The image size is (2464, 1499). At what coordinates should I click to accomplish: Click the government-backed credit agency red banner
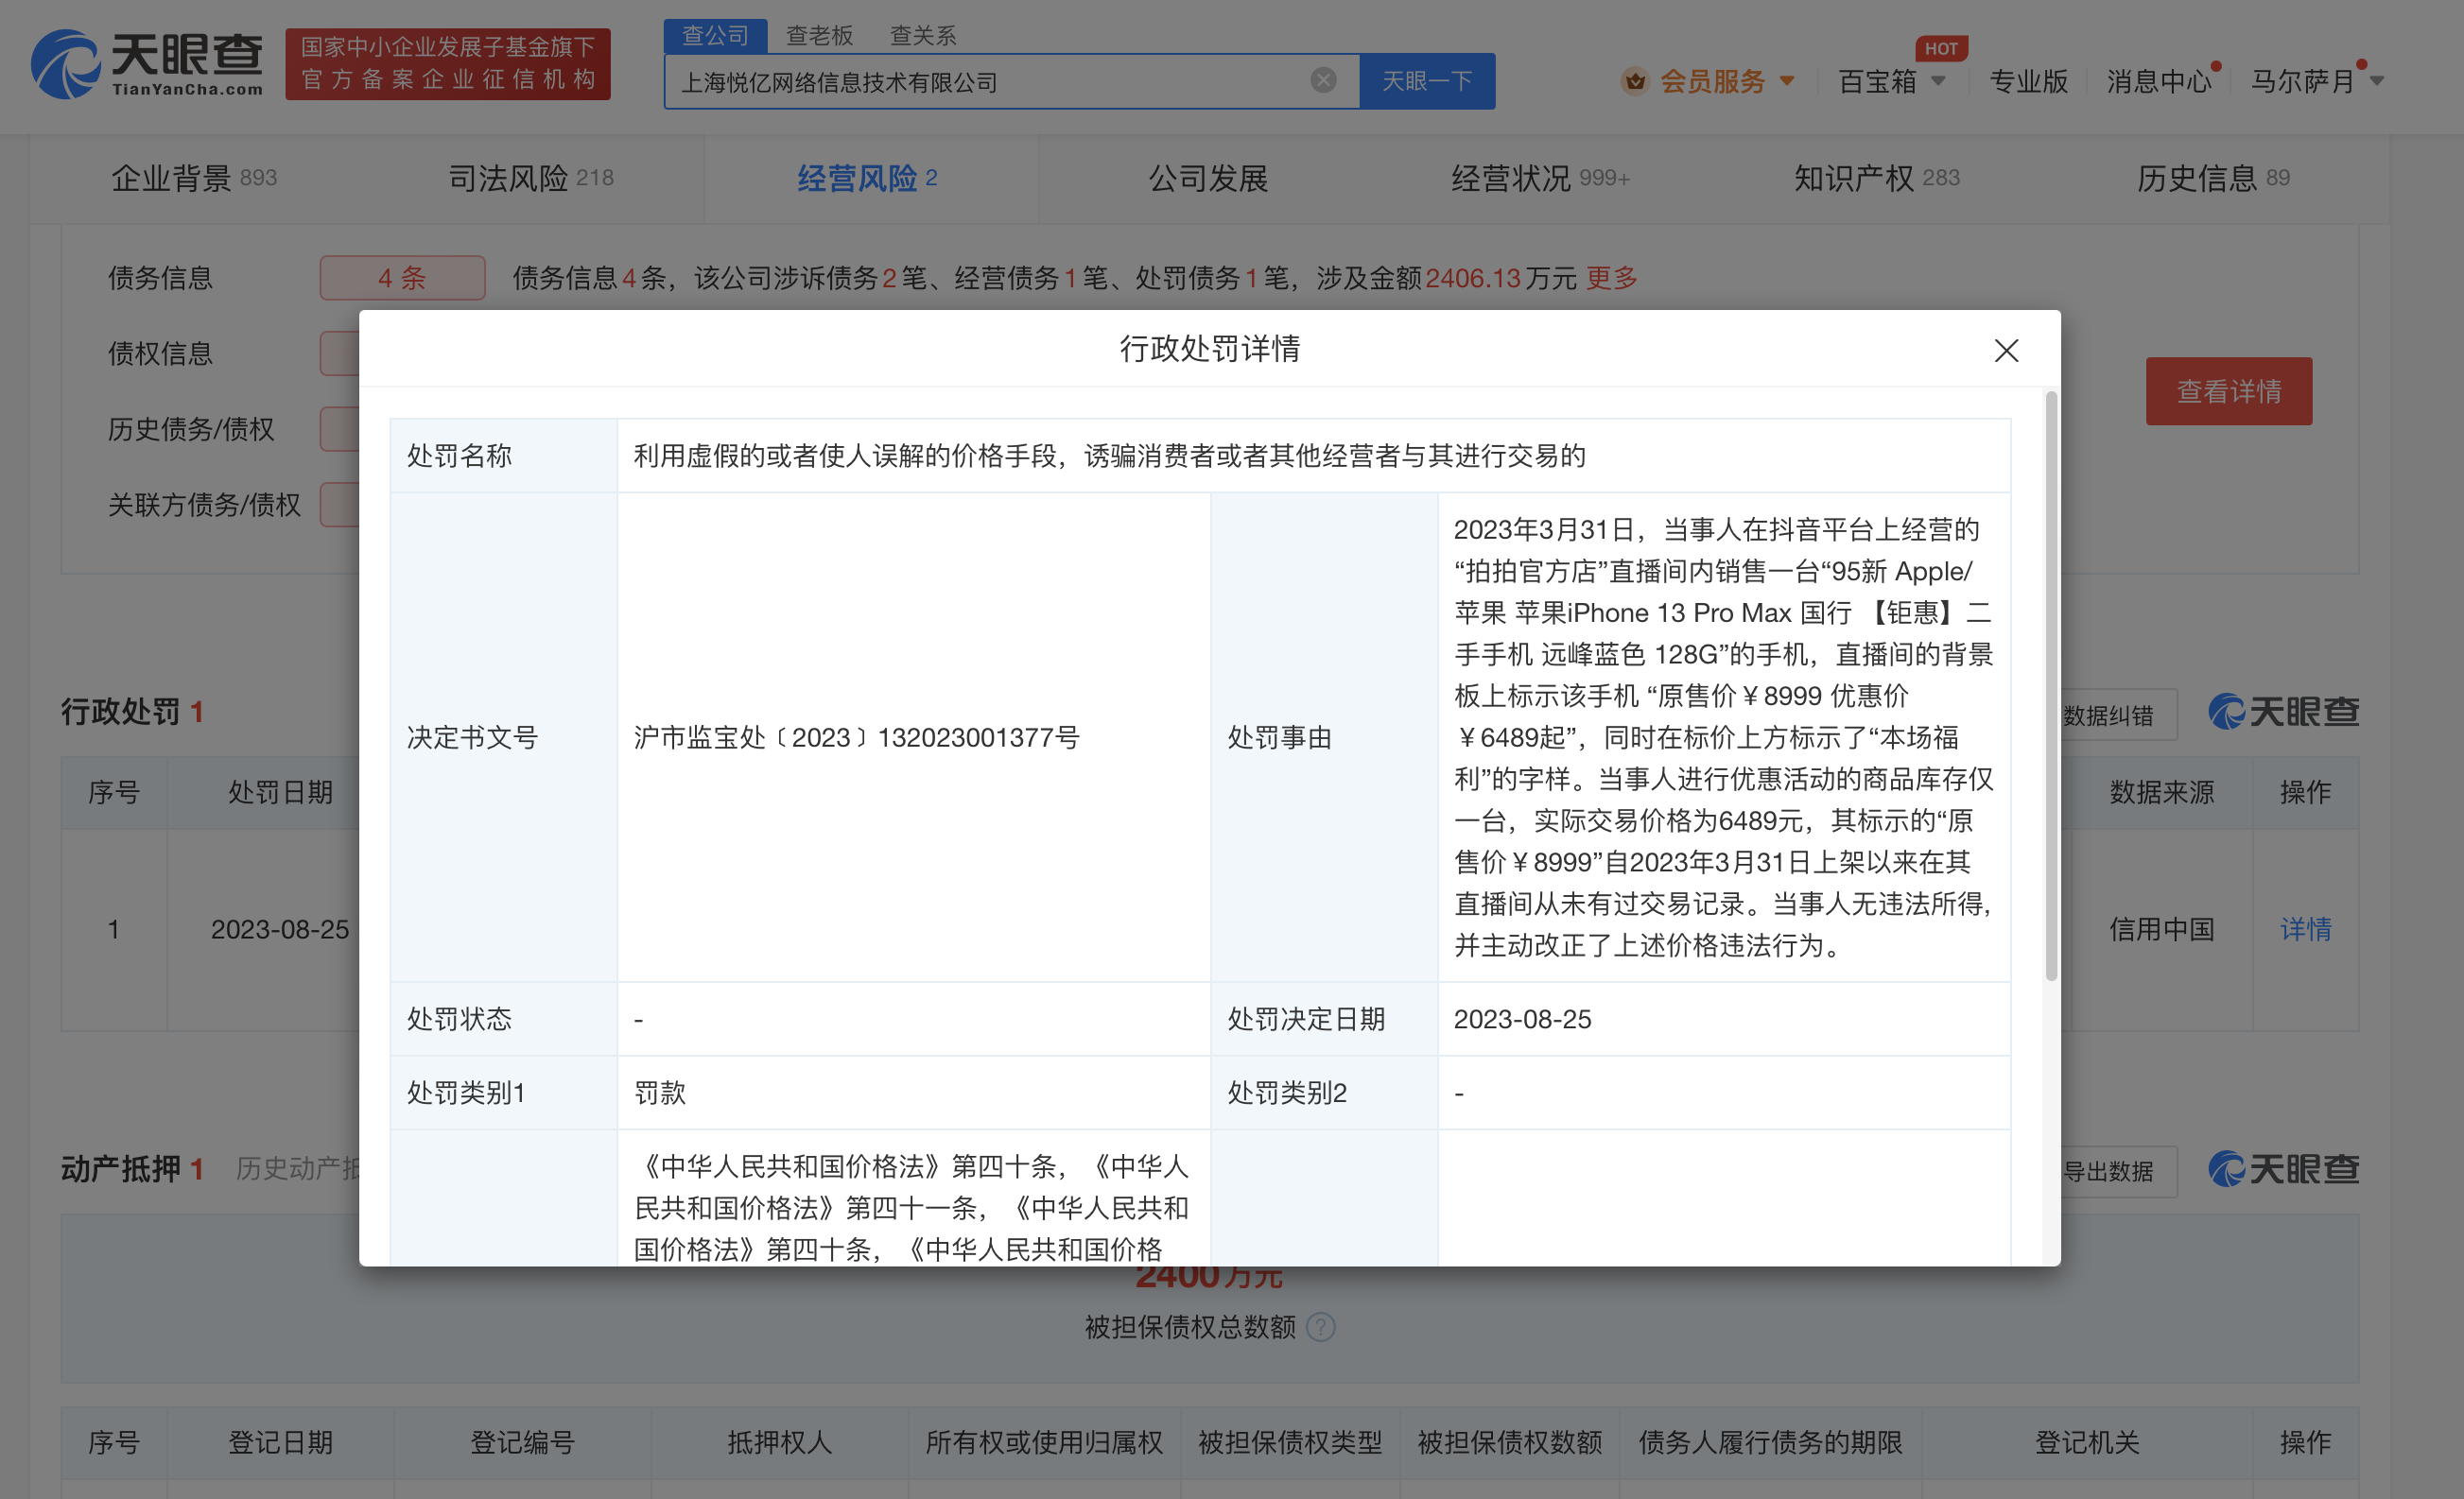(448, 64)
